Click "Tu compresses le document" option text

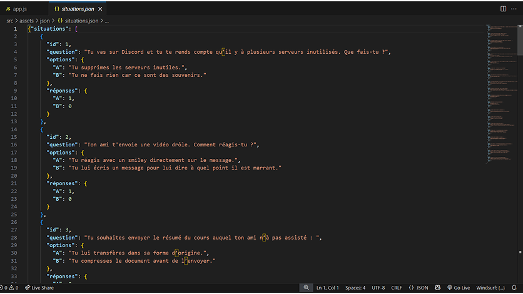142,261
